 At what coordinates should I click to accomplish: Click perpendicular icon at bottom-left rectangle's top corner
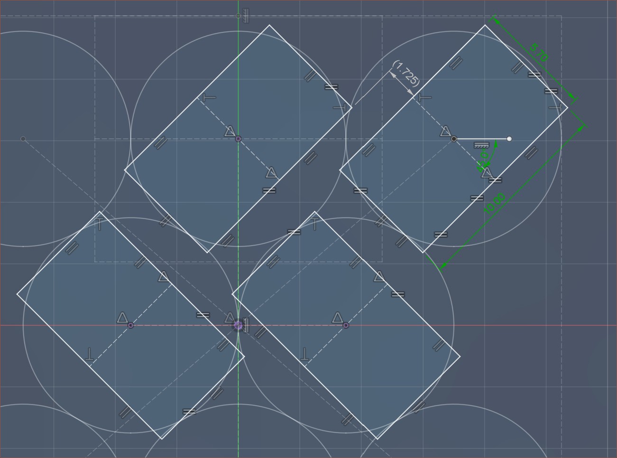100,223
